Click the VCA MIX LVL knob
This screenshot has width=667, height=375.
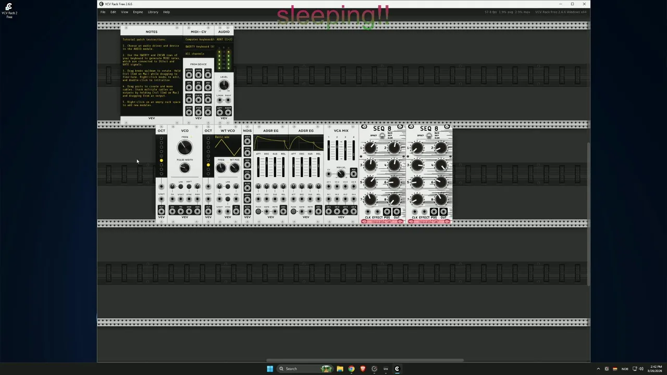click(341, 174)
